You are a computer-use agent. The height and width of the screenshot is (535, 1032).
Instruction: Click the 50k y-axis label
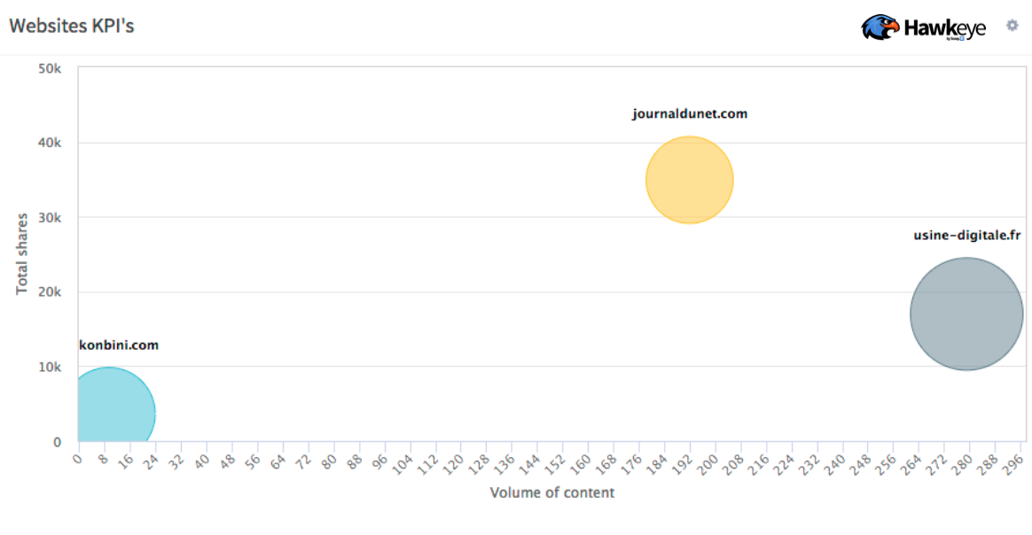tap(51, 68)
